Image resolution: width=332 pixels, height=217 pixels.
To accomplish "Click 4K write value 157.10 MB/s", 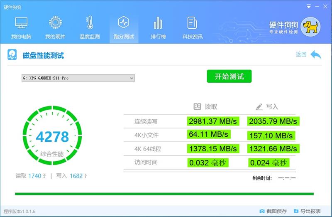I will pyautogui.click(x=271, y=136).
